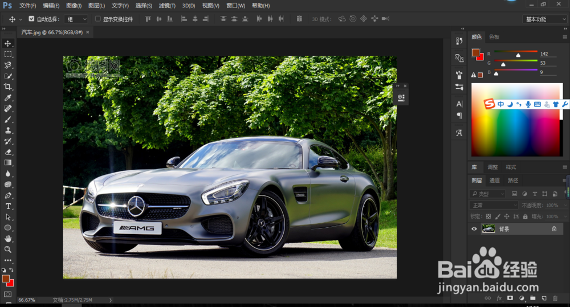The height and width of the screenshot is (307, 570).
Task: Click the foreground color swatch in toolbox
Action: [x=6, y=279]
